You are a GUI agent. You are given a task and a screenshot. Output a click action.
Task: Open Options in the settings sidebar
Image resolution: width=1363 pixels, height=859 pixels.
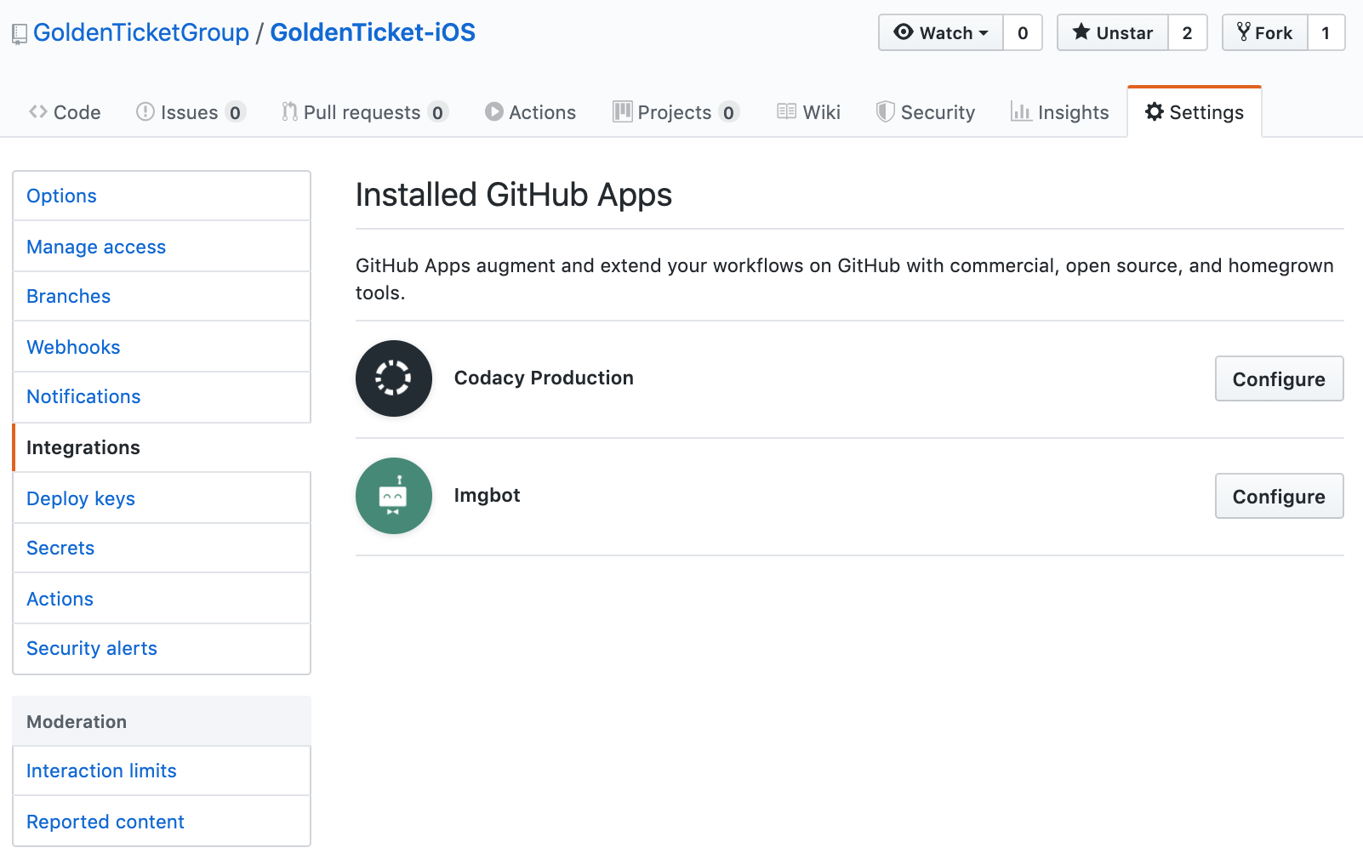coord(162,196)
